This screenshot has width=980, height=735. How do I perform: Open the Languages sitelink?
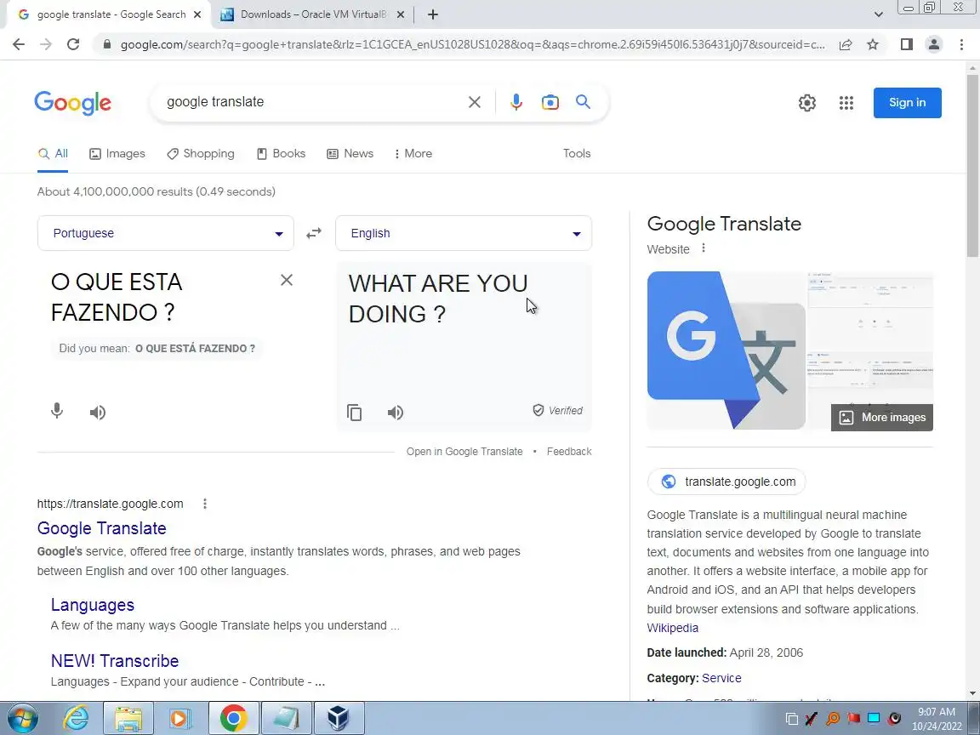(x=93, y=604)
